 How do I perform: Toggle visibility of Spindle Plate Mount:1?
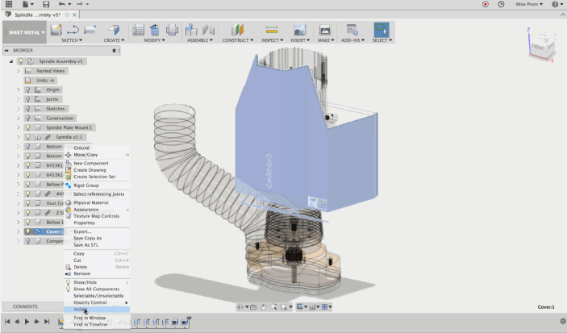pyautogui.click(x=28, y=127)
